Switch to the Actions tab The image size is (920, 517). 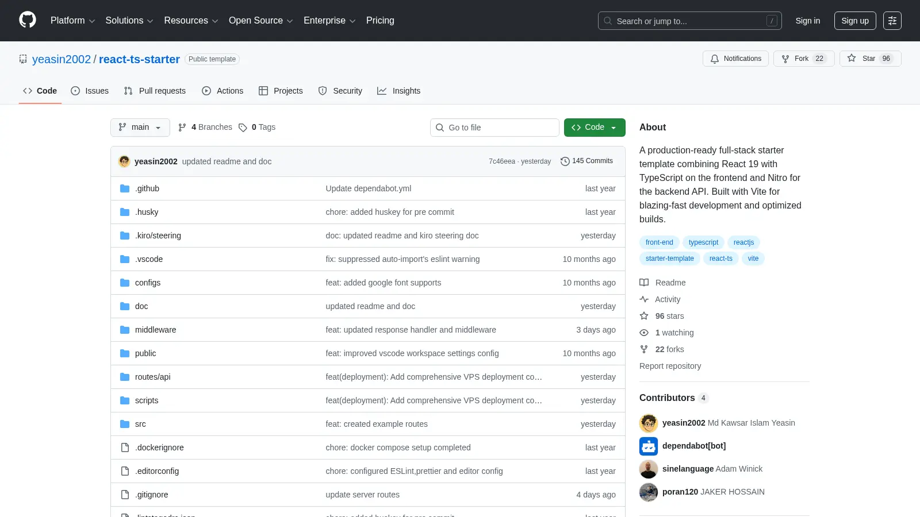223,91
